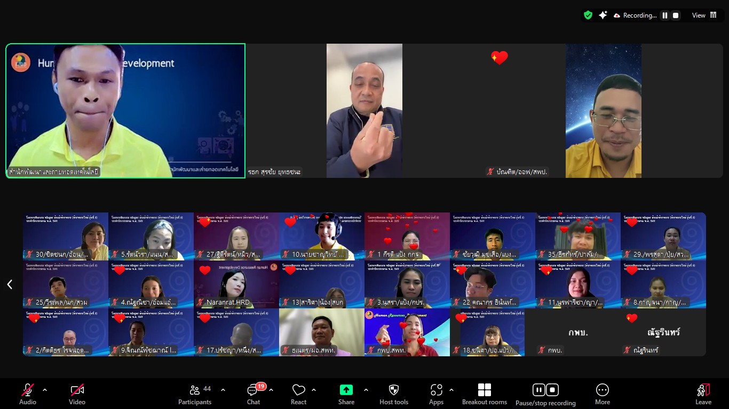Open the Participants panel
The height and width of the screenshot is (409, 729).
pos(195,394)
